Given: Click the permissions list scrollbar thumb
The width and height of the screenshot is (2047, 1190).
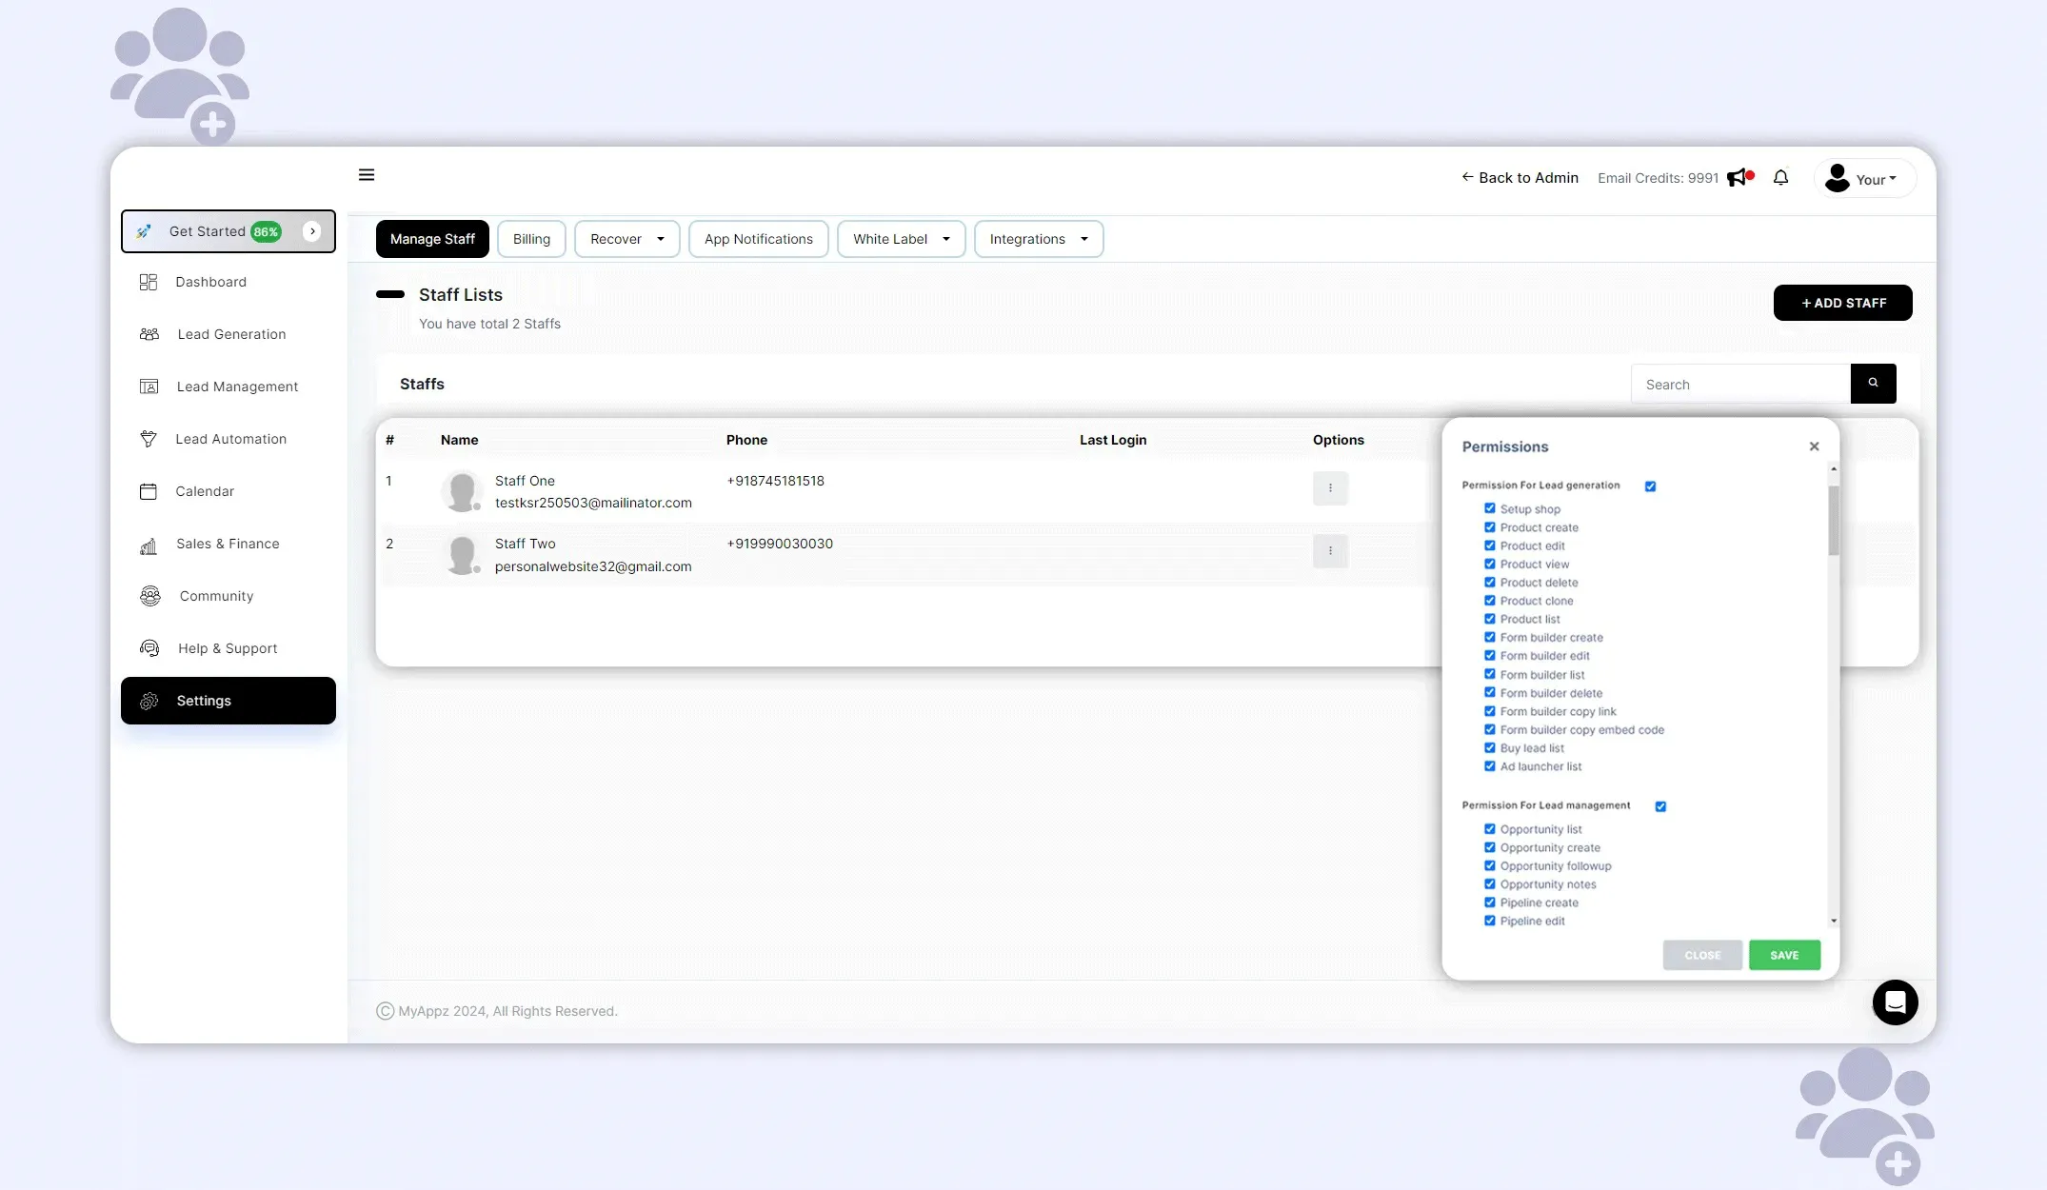Looking at the screenshot, I should click(x=1833, y=521).
